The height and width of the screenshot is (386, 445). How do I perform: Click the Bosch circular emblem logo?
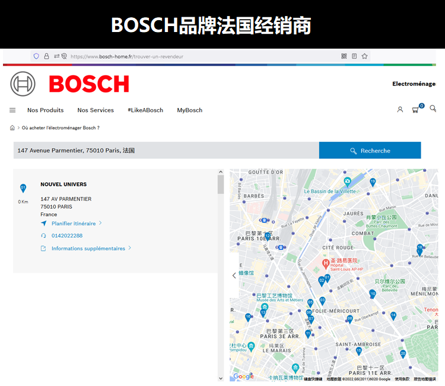(23, 84)
